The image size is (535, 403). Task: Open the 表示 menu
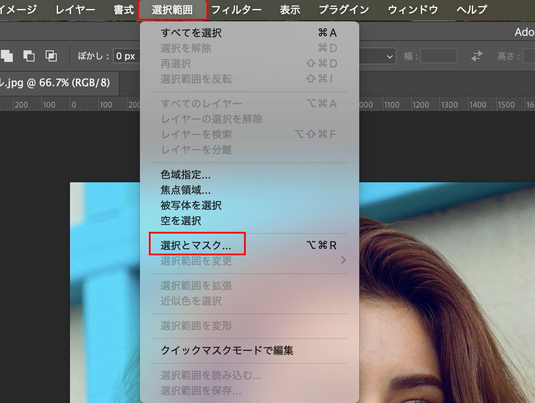[x=290, y=10]
